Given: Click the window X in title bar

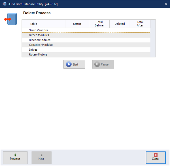Looking at the screenshot, I should [166, 4].
